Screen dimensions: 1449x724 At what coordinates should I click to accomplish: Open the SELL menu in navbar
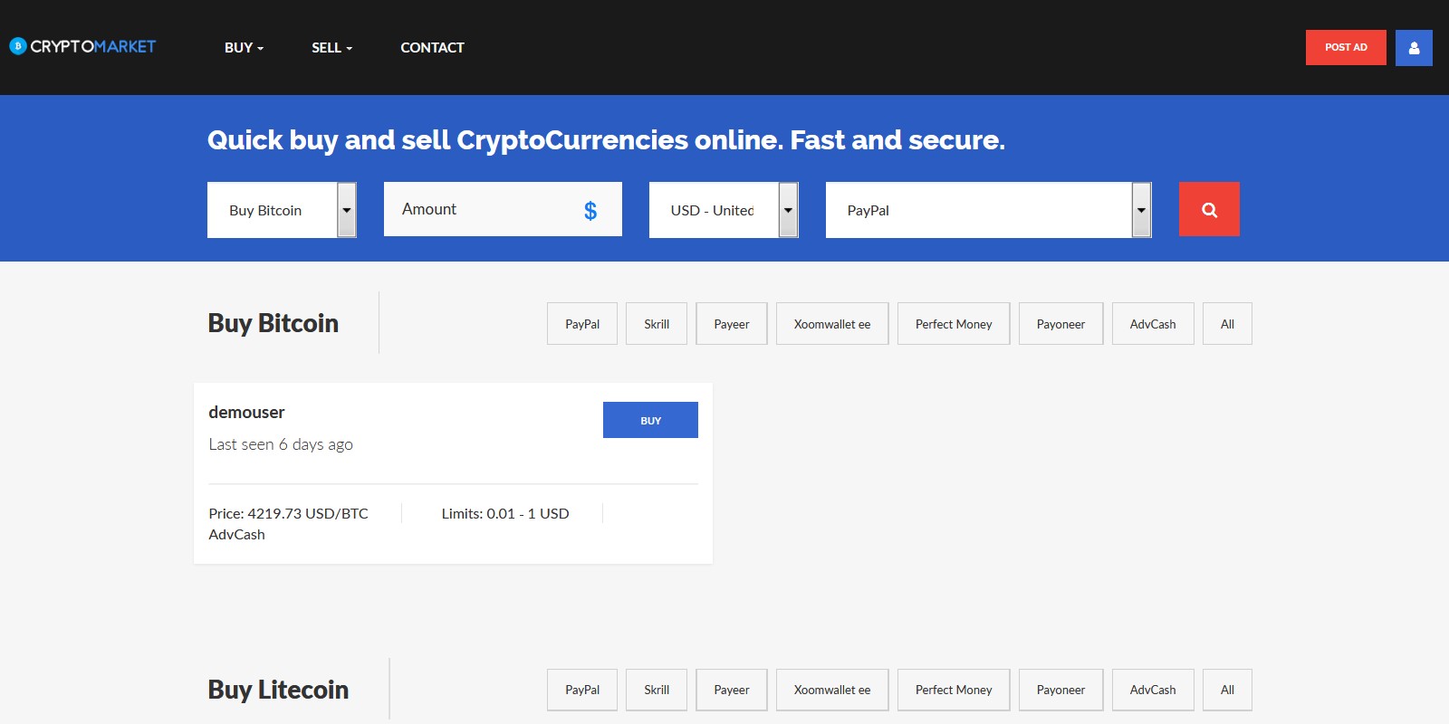[x=331, y=48]
